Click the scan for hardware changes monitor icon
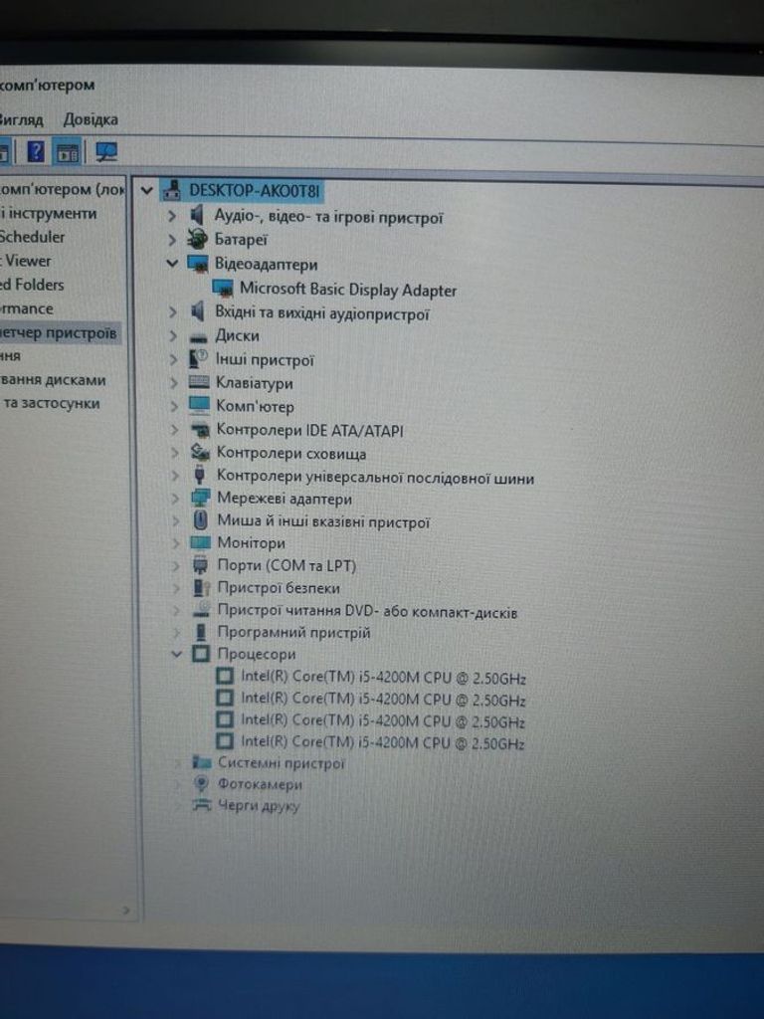 pos(105,152)
